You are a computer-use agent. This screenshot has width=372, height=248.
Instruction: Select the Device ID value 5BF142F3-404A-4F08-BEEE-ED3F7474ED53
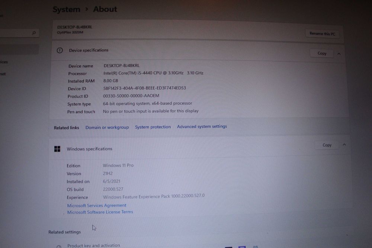(144, 88)
